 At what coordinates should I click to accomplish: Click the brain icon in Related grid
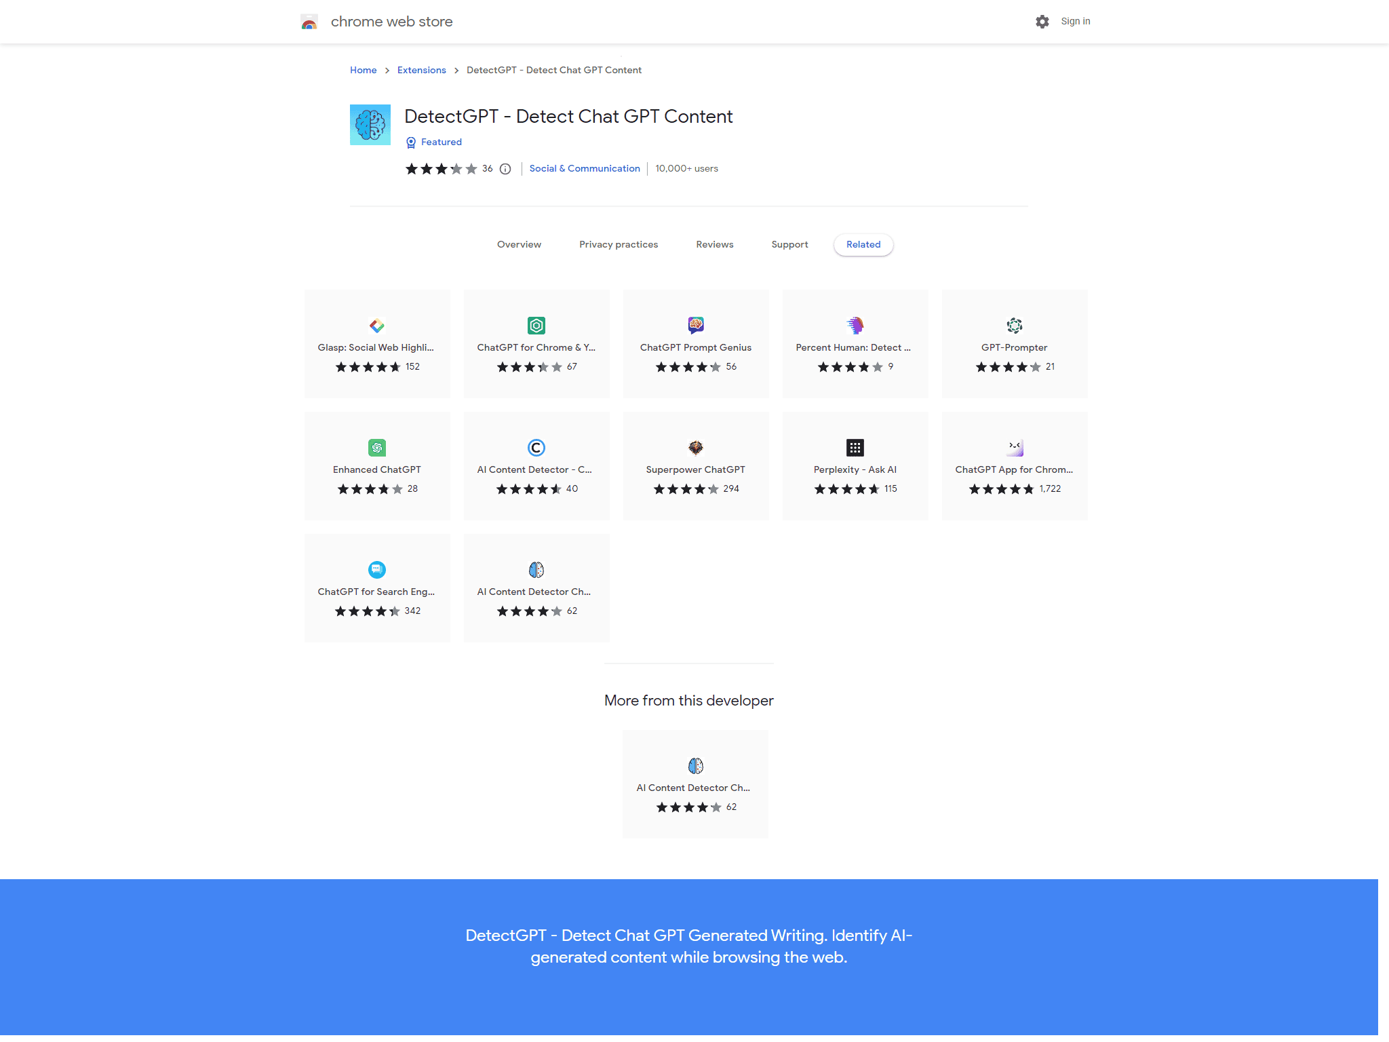[536, 570]
